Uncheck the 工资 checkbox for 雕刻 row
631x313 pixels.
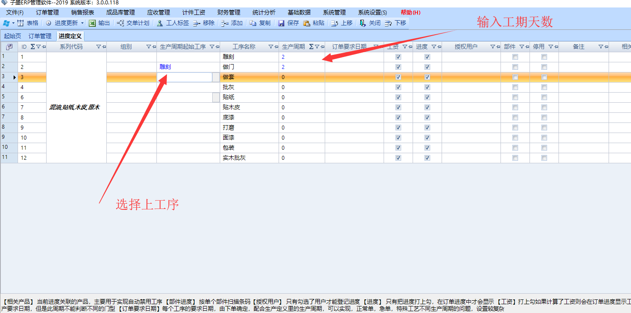click(x=398, y=57)
